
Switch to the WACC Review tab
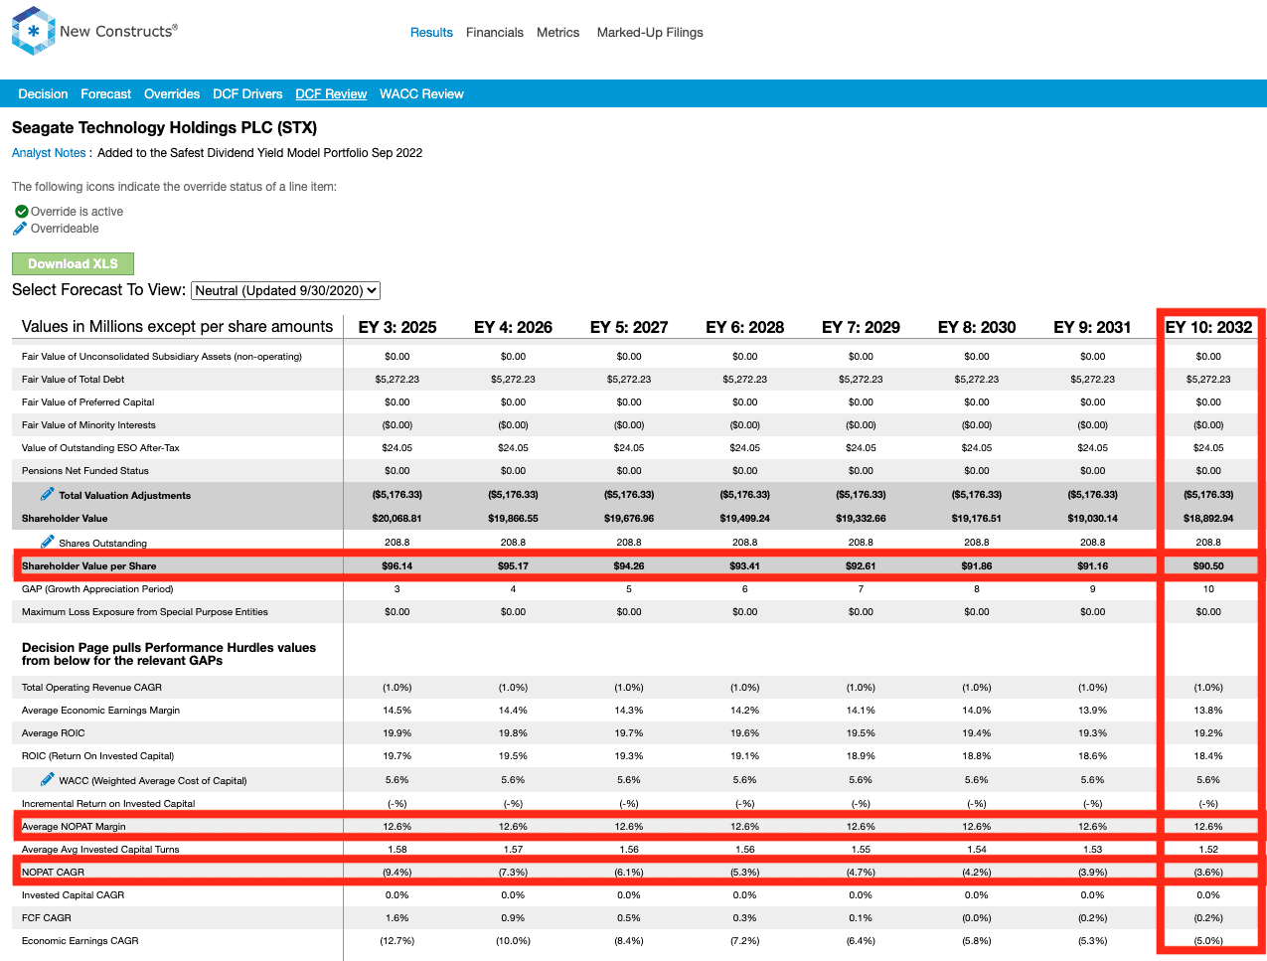421,94
